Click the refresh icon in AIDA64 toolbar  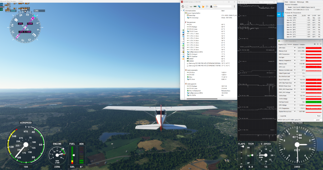[183, 6]
